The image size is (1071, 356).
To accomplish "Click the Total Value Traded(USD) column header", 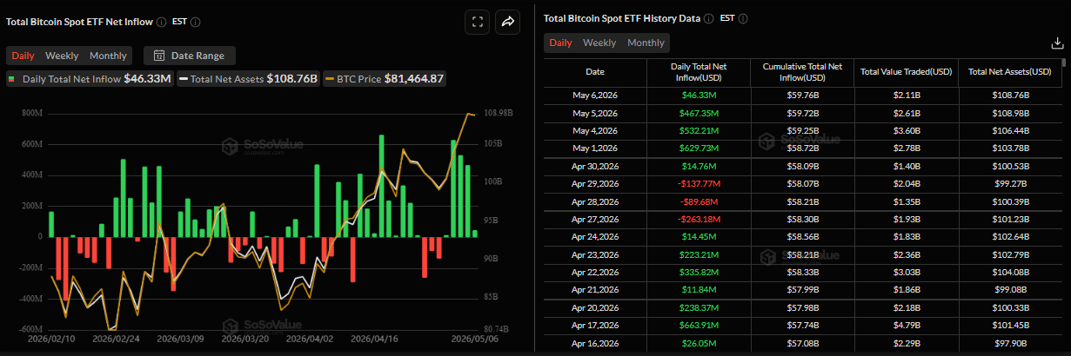I will 907,72.
